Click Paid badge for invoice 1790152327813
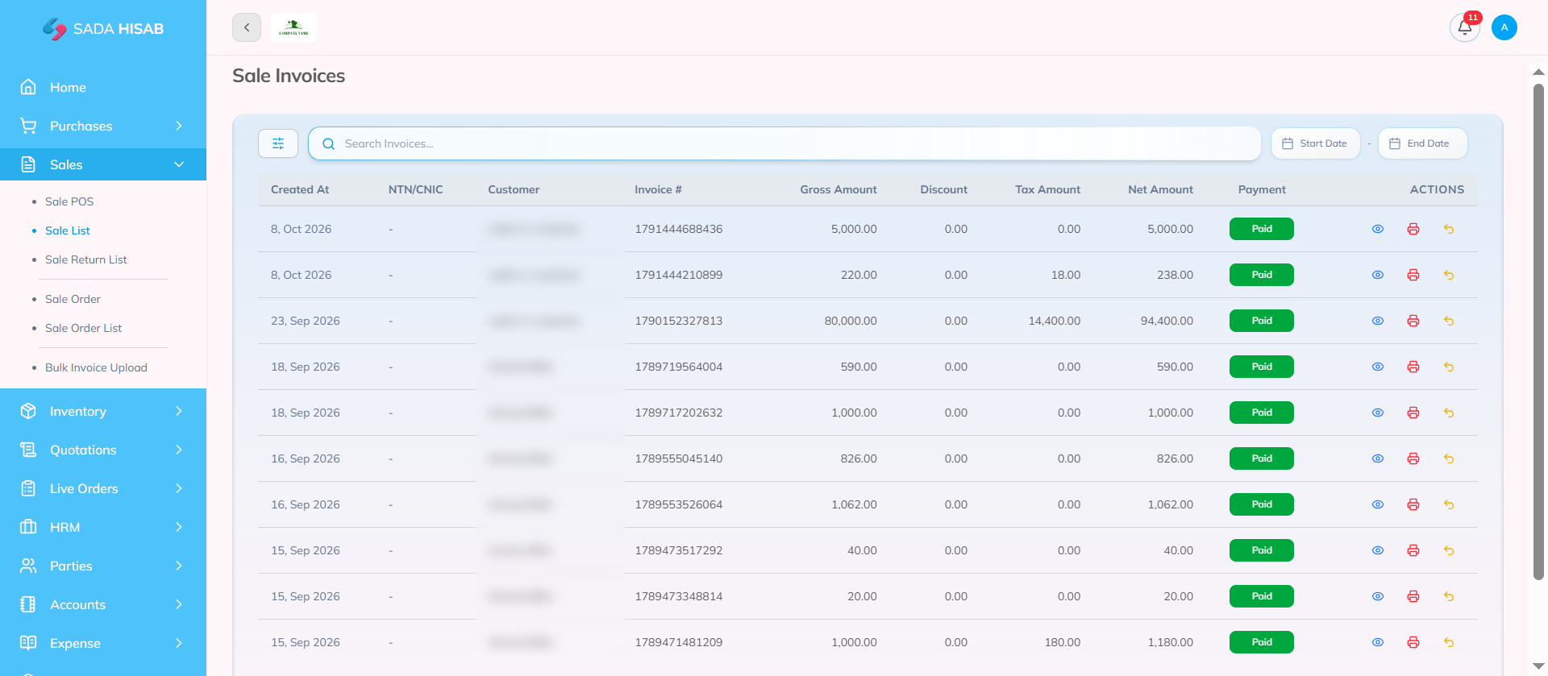This screenshot has width=1548, height=676. coord(1262,321)
